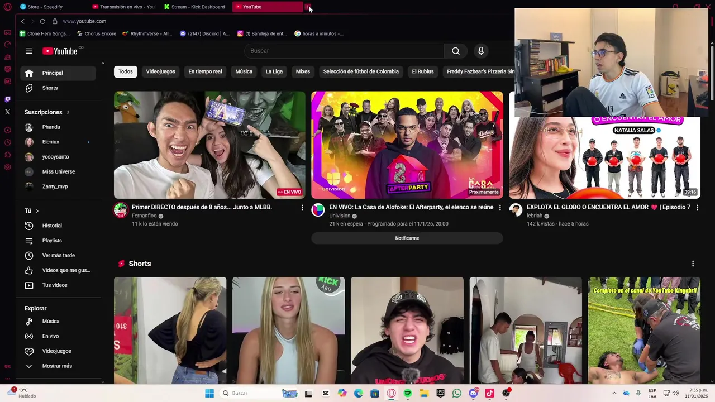
Task: Select the Todos filter chip
Action: coord(126,71)
